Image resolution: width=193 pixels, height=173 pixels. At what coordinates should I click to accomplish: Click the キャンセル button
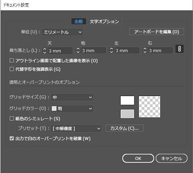172,159
